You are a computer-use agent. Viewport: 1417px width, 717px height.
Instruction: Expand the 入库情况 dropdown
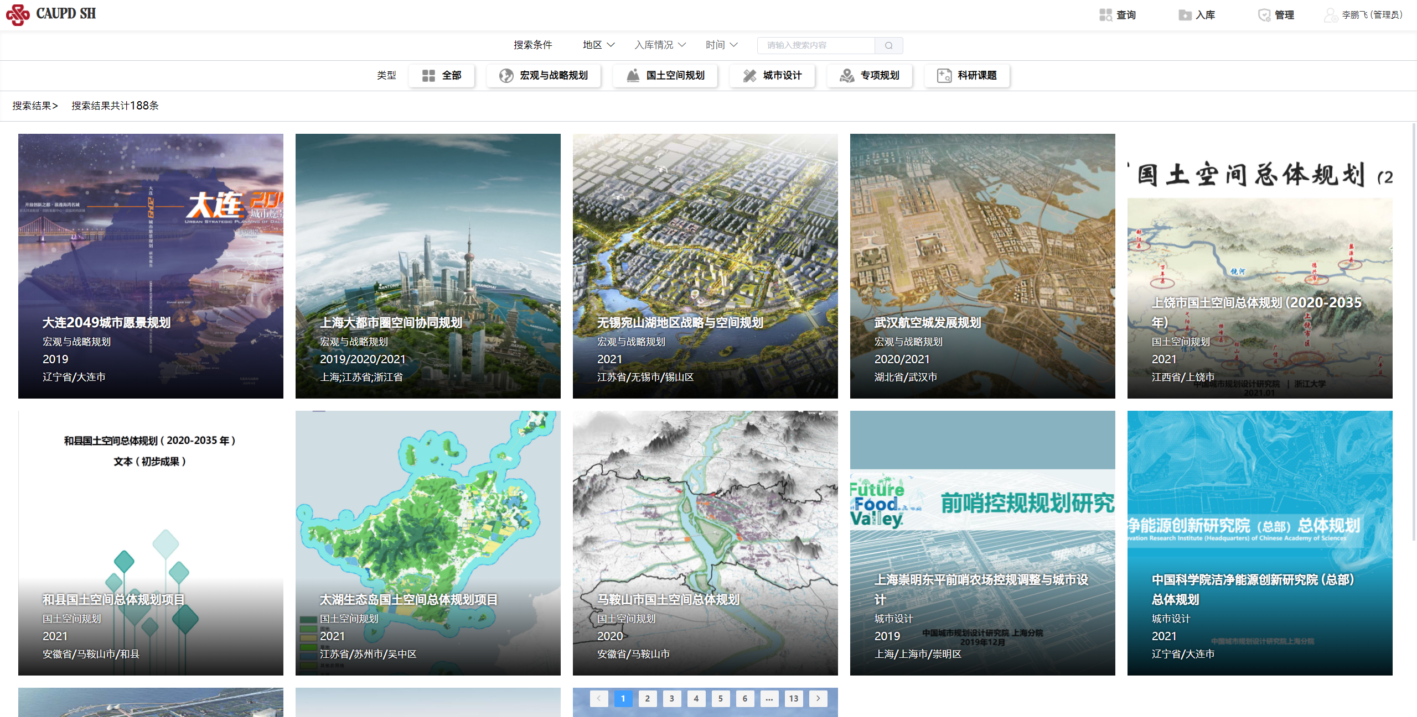click(x=660, y=45)
